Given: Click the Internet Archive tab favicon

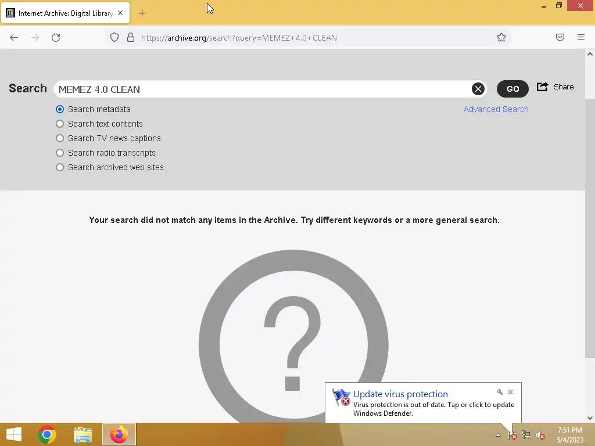Looking at the screenshot, I should click(10, 13).
